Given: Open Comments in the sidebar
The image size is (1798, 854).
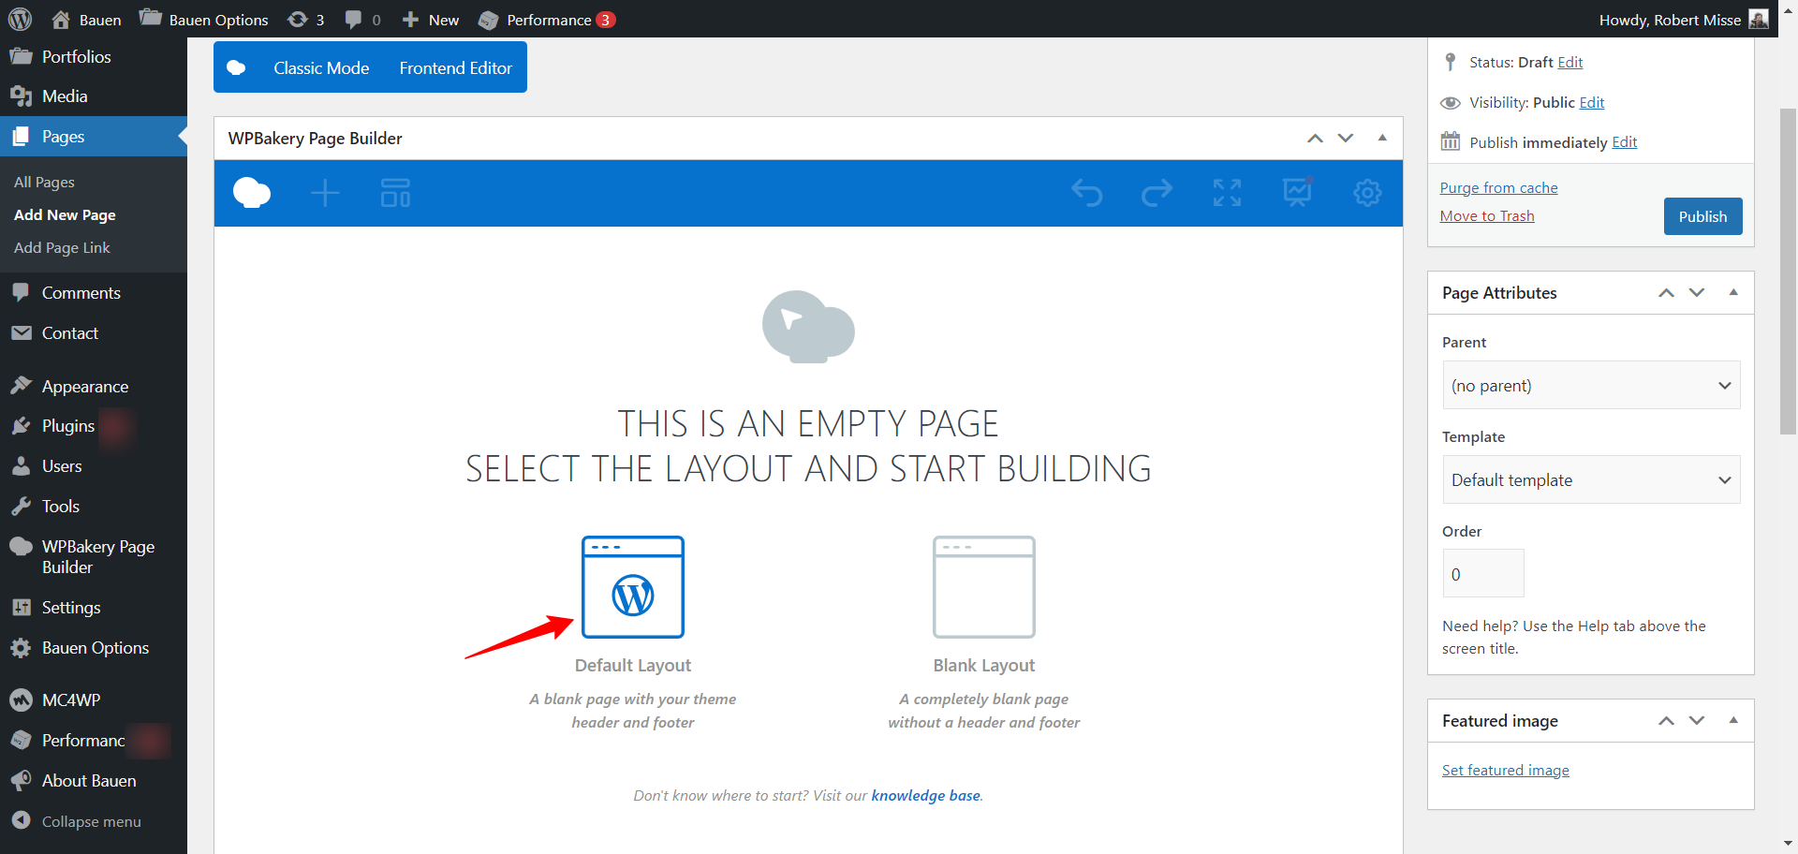Looking at the screenshot, I should tap(94, 293).
